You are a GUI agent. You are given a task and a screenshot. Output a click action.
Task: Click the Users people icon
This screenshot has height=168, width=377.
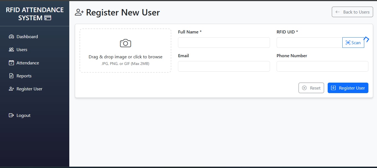click(x=11, y=50)
